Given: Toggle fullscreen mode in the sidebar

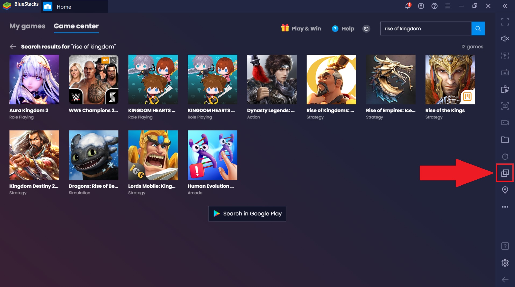Looking at the screenshot, I should click(505, 22).
